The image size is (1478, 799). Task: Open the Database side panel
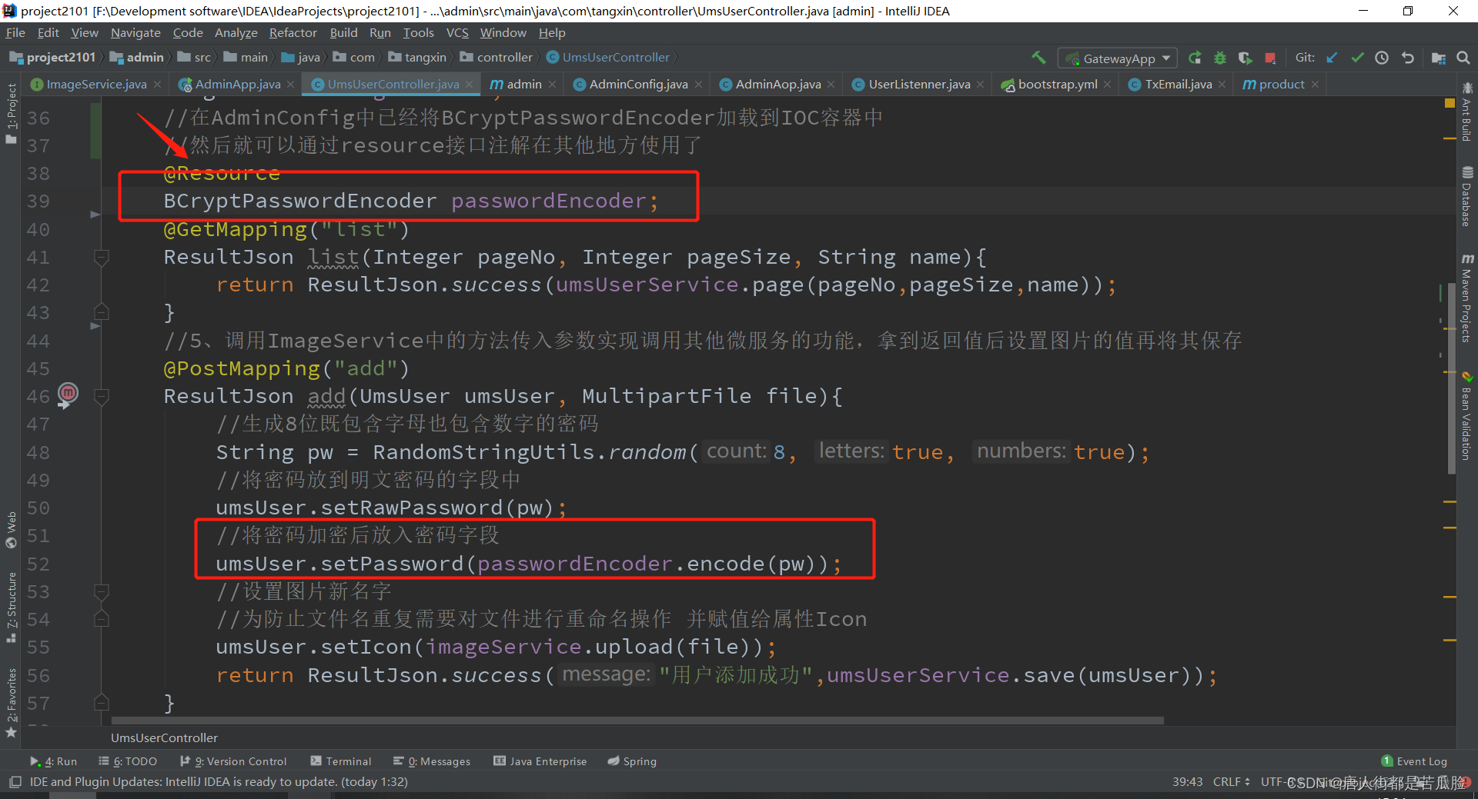point(1466,196)
